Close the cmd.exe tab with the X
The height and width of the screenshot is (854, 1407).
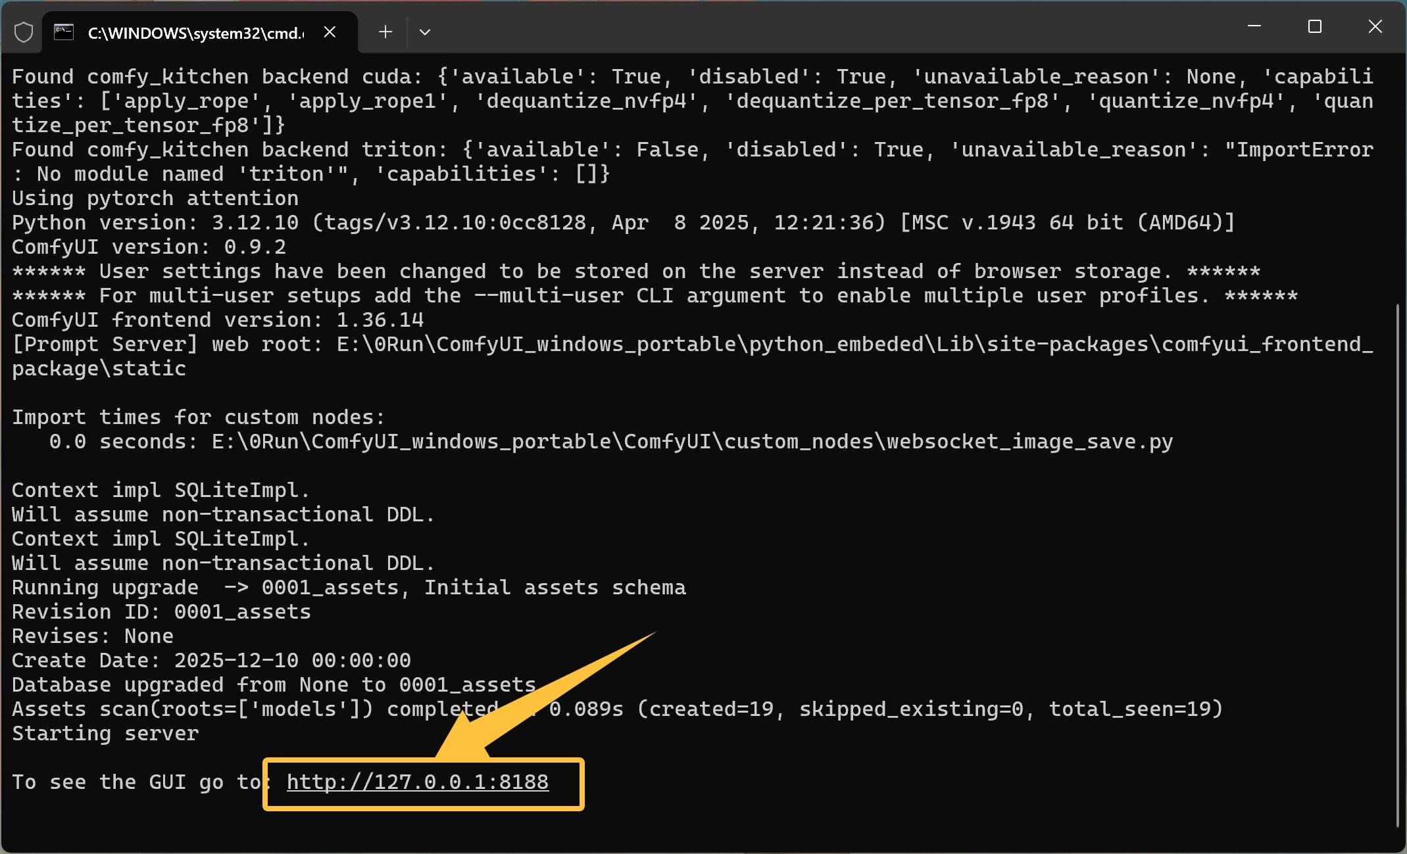coord(330,32)
